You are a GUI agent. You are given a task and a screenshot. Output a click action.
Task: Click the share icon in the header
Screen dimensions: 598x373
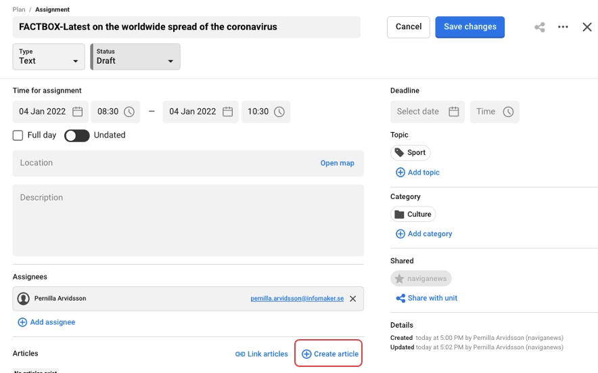tap(539, 27)
